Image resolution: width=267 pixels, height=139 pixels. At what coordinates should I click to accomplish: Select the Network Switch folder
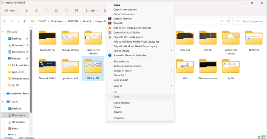(x=47, y=69)
